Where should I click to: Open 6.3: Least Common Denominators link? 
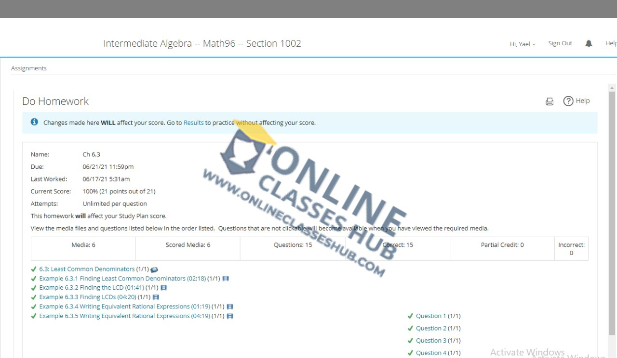click(x=87, y=269)
